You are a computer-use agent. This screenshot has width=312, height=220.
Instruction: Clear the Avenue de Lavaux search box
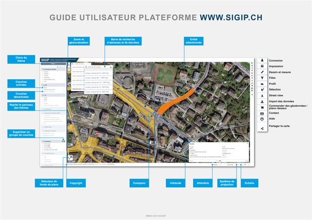pyautogui.click(x=111, y=67)
